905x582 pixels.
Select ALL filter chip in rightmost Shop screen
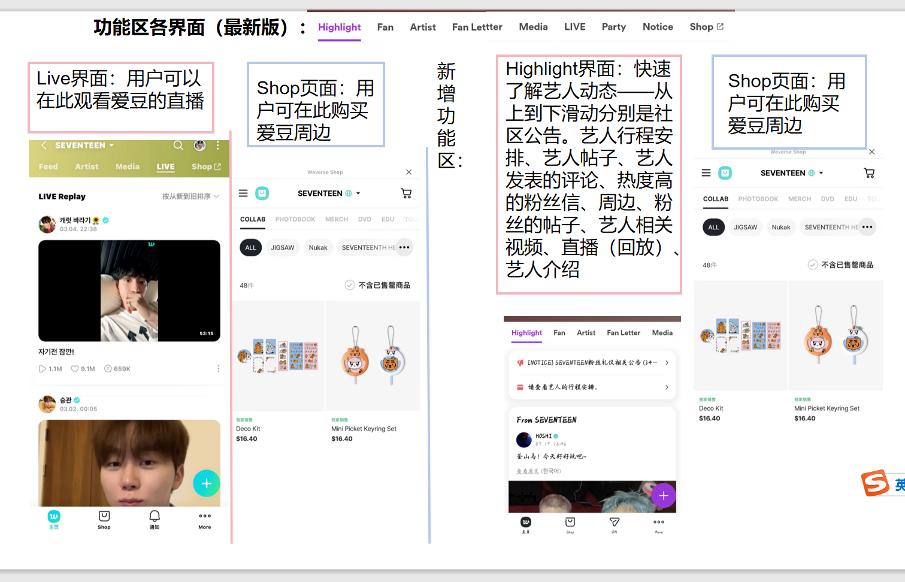coord(714,227)
